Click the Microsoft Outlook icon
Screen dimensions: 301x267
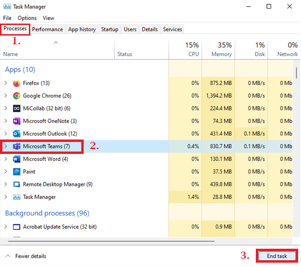pos(16,134)
